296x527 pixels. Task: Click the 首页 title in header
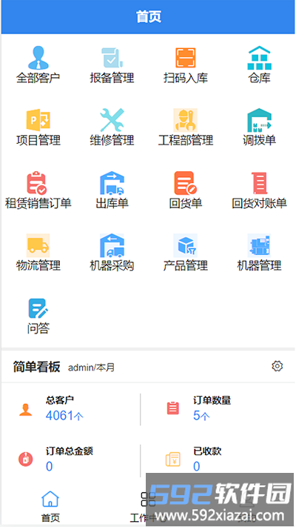point(149,17)
